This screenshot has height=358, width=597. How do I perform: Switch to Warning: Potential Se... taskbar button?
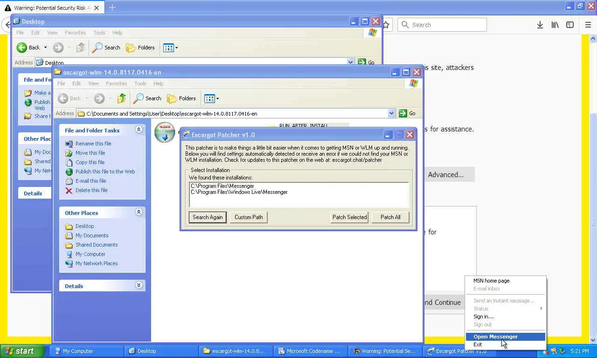click(385, 351)
